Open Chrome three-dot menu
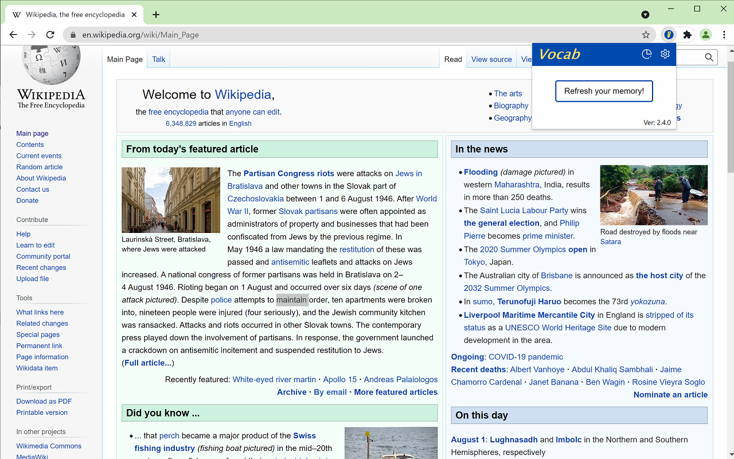 click(724, 34)
